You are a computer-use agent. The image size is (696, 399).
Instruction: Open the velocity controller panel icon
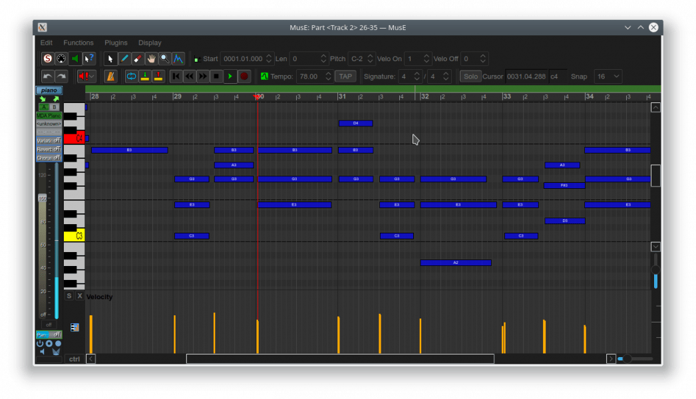(x=75, y=327)
